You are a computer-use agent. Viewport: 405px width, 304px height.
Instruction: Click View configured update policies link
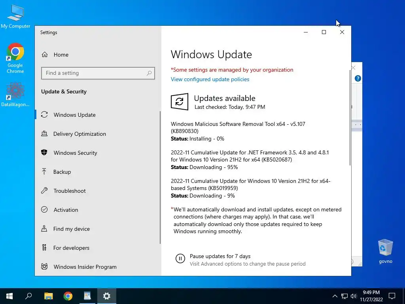click(x=210, y=79)
